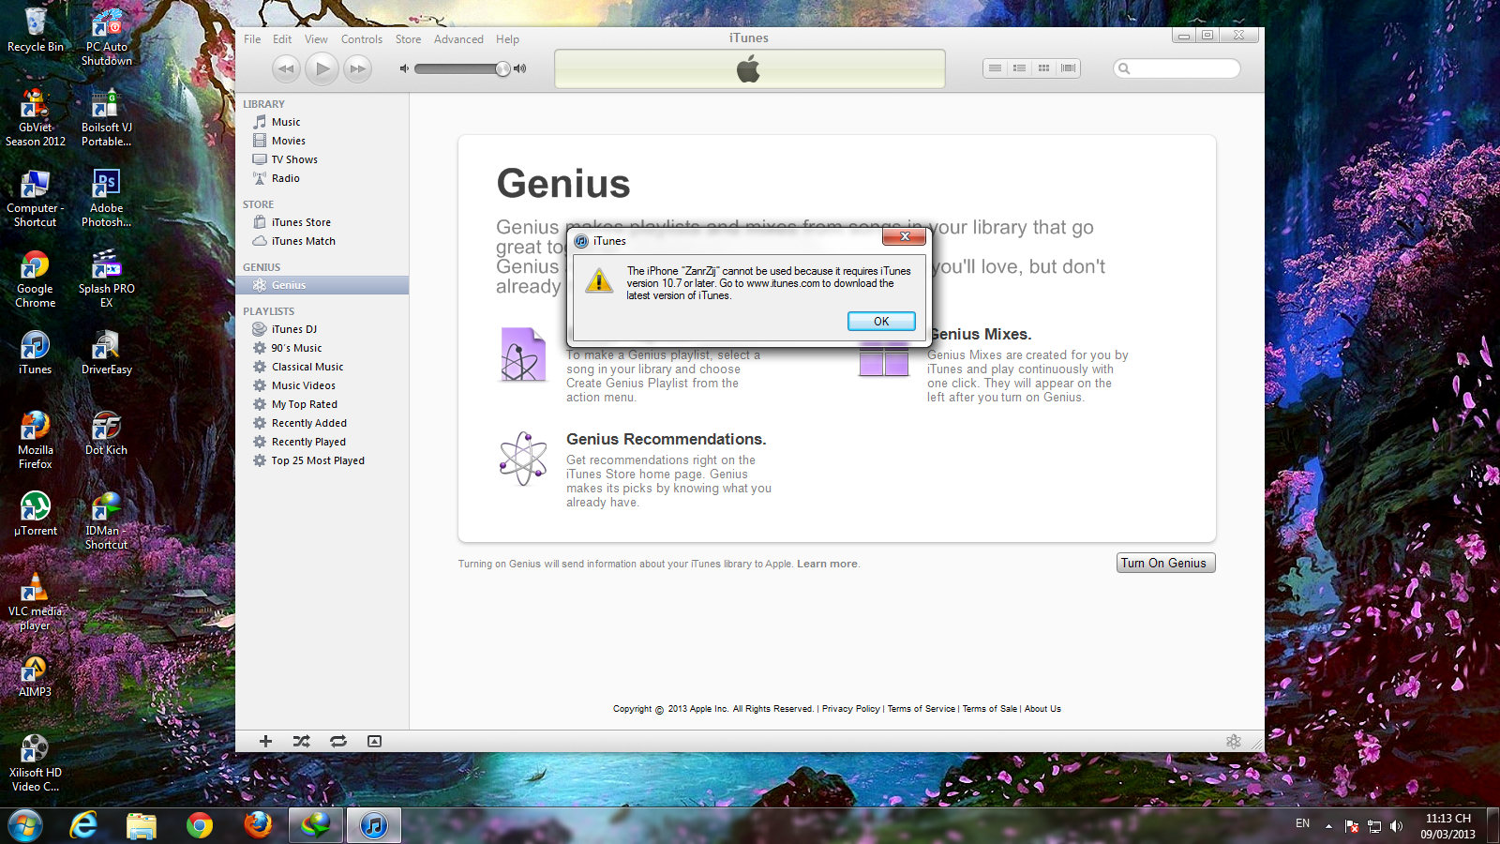
Task: Click the loud speaker icon right of the volume slider
Action: 520,68
